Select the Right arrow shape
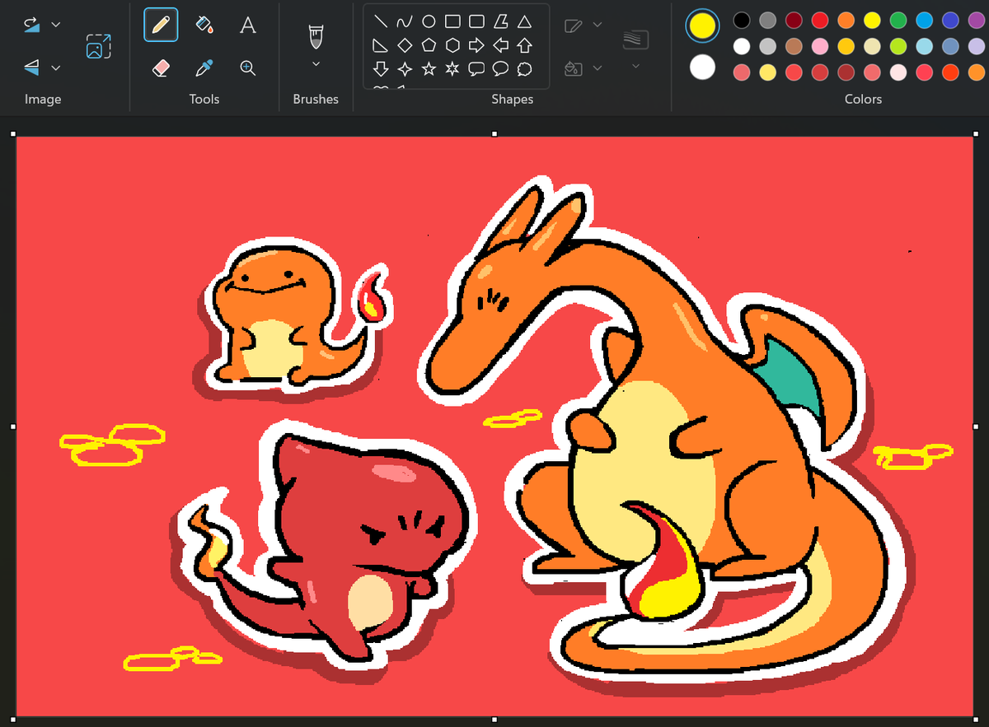The width and height of the screenshot is (989, 727). tap(476, 45)
